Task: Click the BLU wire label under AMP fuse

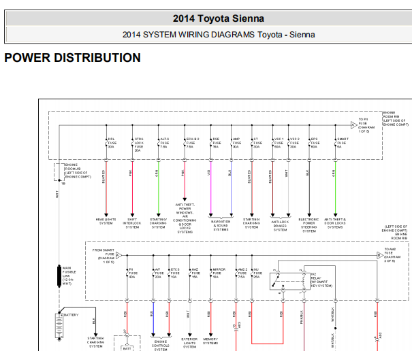Action: tap(229, 173)
